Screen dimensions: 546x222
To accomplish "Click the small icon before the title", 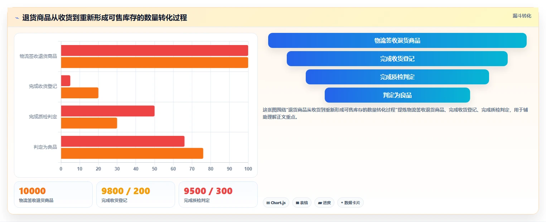I will [17, 18].
